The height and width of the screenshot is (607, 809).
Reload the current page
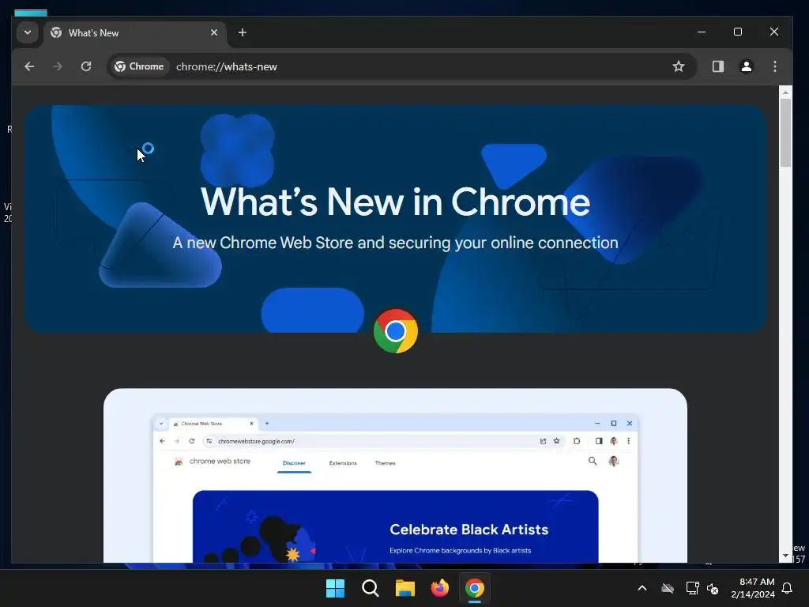click(x=86, y=66)
